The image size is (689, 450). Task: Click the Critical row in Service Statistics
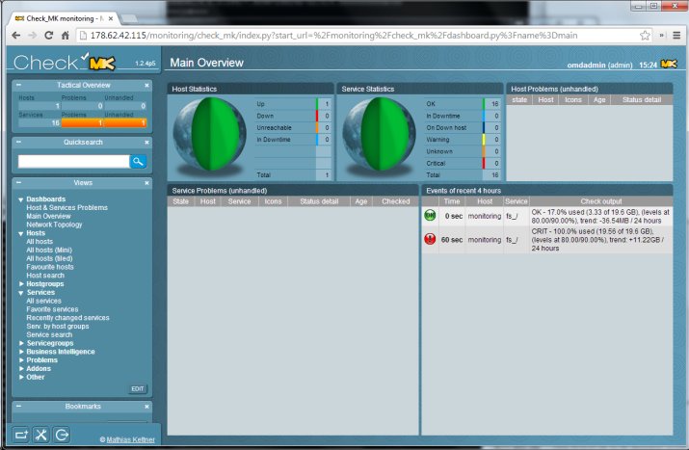(x=463, y=164)
